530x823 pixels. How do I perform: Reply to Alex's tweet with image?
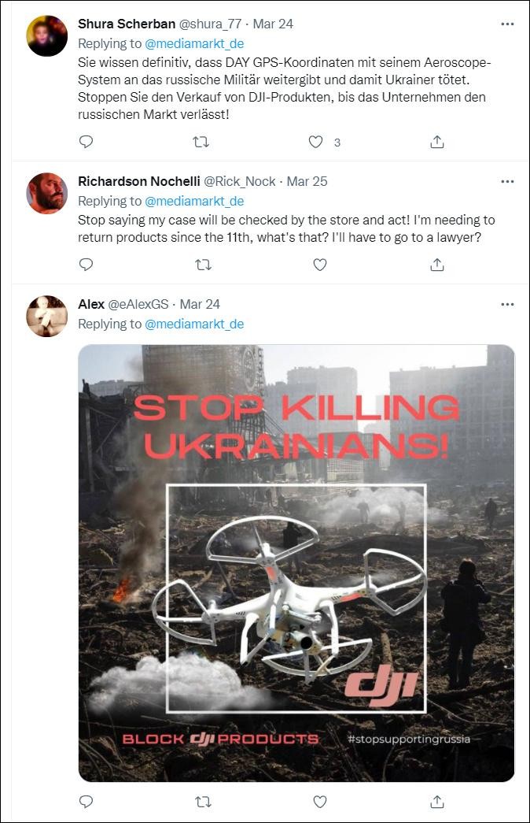[86, 802]
